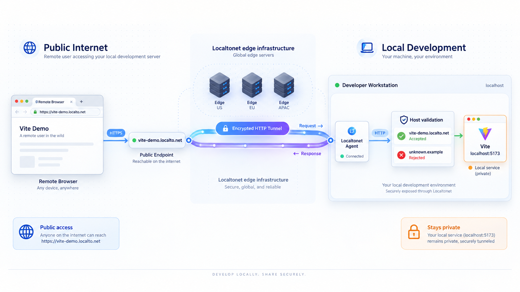The image size is (520, 292).
Task: Click the HTTP badge after Localtonet Agent
Action: 380,133
